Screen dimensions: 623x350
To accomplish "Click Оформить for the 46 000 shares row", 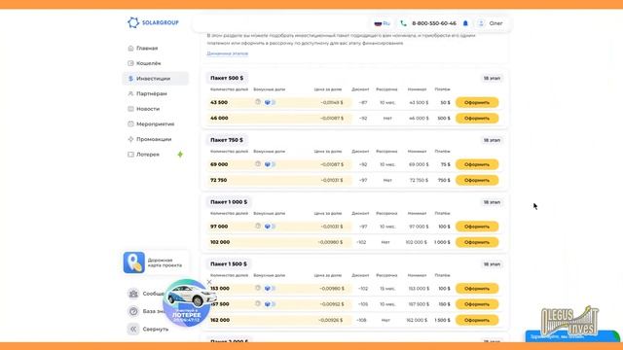I will pyautogui.click(x=477, y=119).
